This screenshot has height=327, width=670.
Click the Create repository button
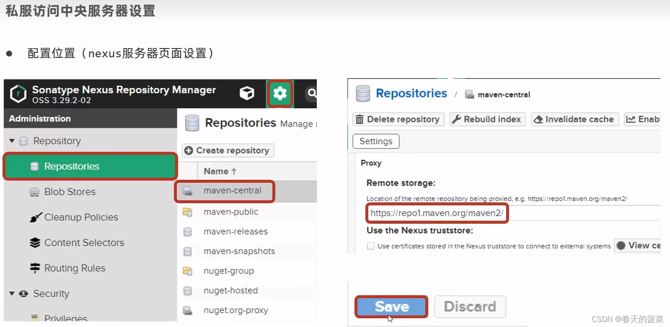[x=228, y=151]
